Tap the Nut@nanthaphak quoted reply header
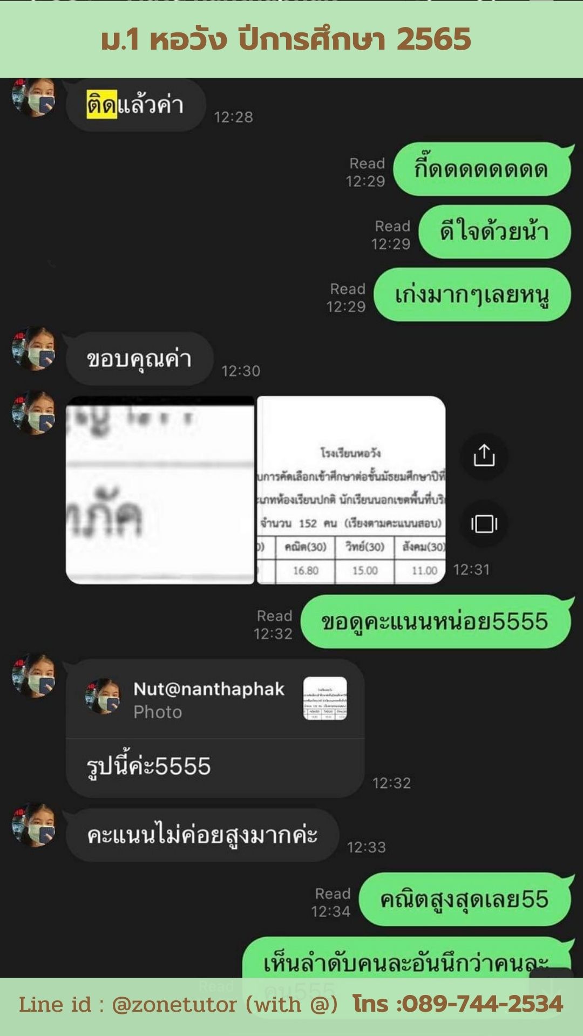The height and width of the screenshot is (1036, 583). [215, 699]
